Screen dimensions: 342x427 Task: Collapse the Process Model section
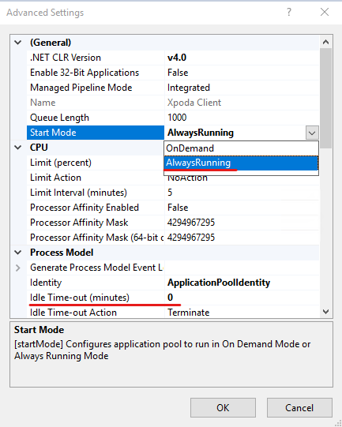click(18, 253)
